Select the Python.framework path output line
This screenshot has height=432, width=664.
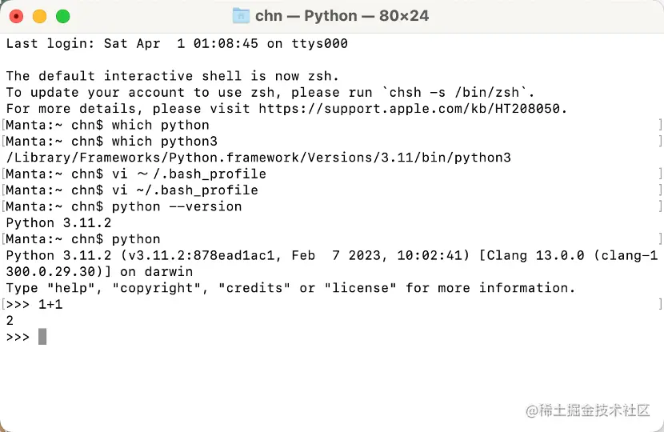(x=258, y=158)
